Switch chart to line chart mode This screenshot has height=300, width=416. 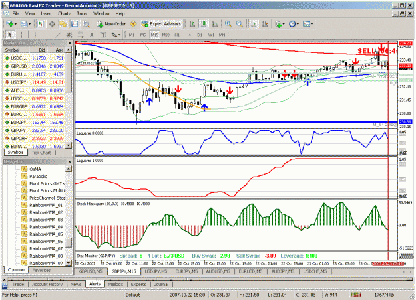215,24
